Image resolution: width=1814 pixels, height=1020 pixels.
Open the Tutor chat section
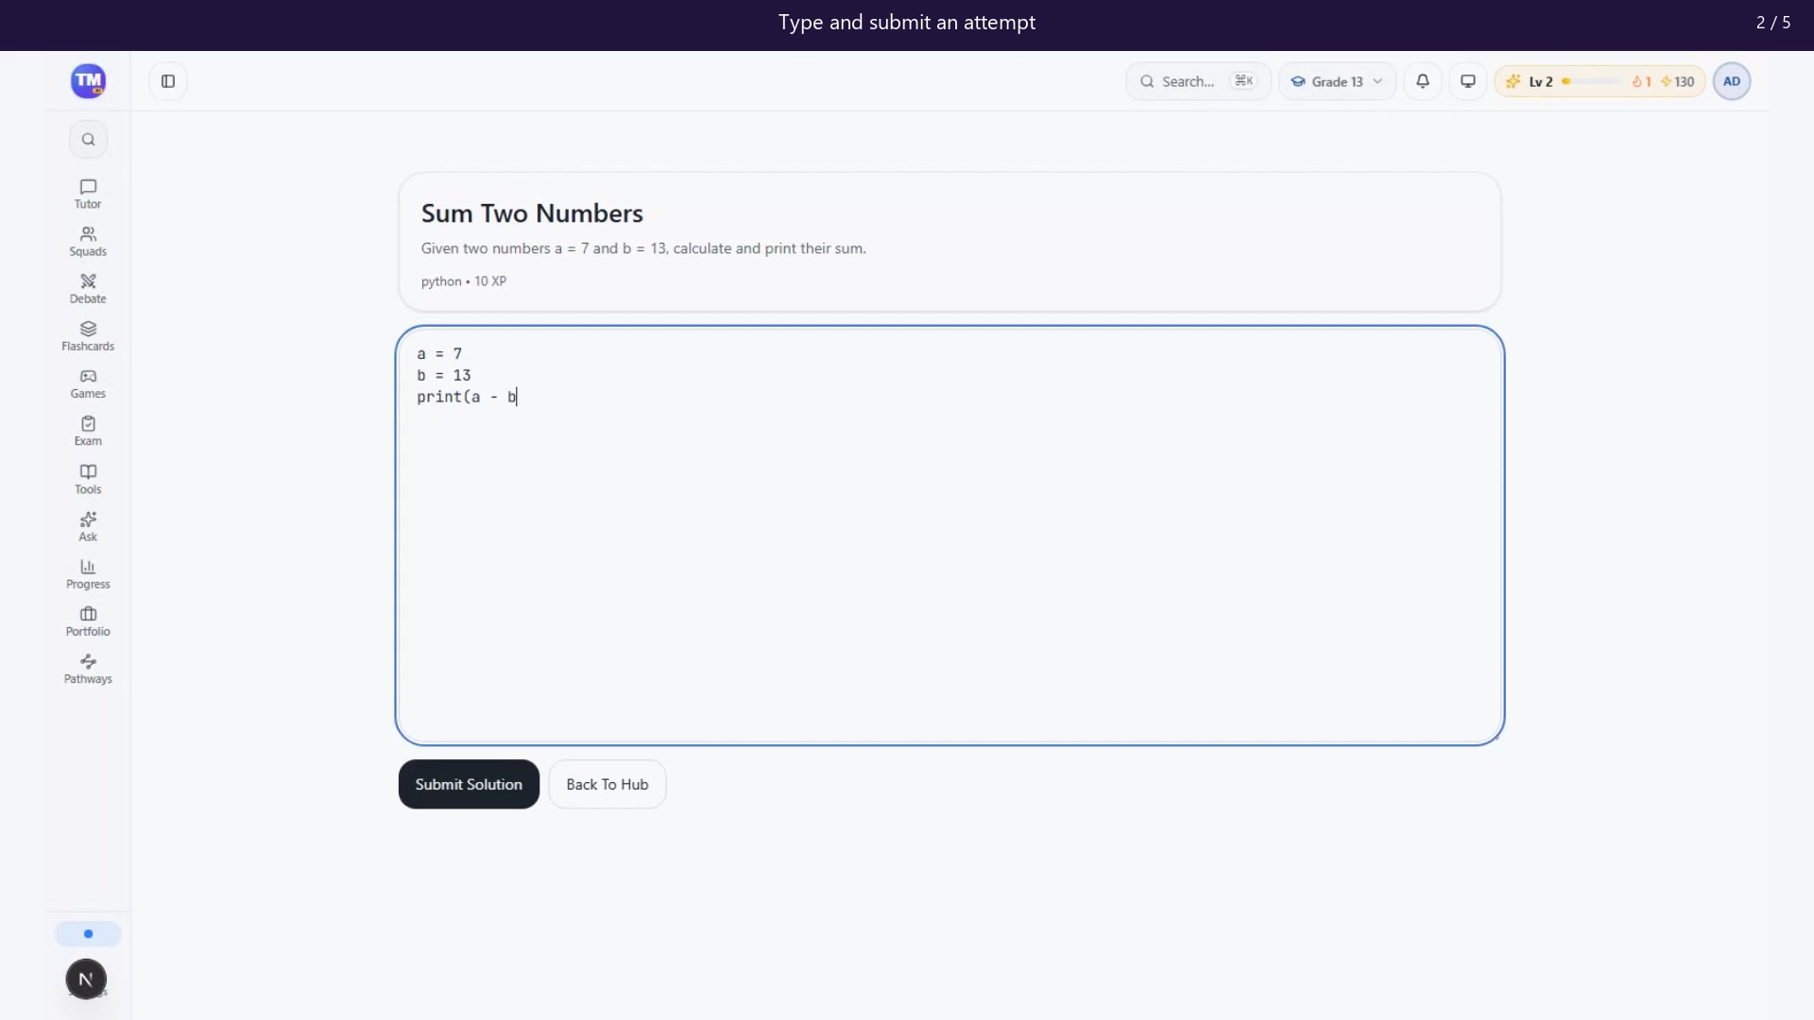coord(88,194)
